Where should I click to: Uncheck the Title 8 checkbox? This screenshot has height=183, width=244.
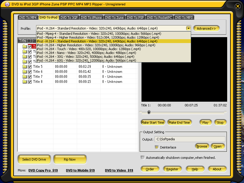[x=30, y=82]
